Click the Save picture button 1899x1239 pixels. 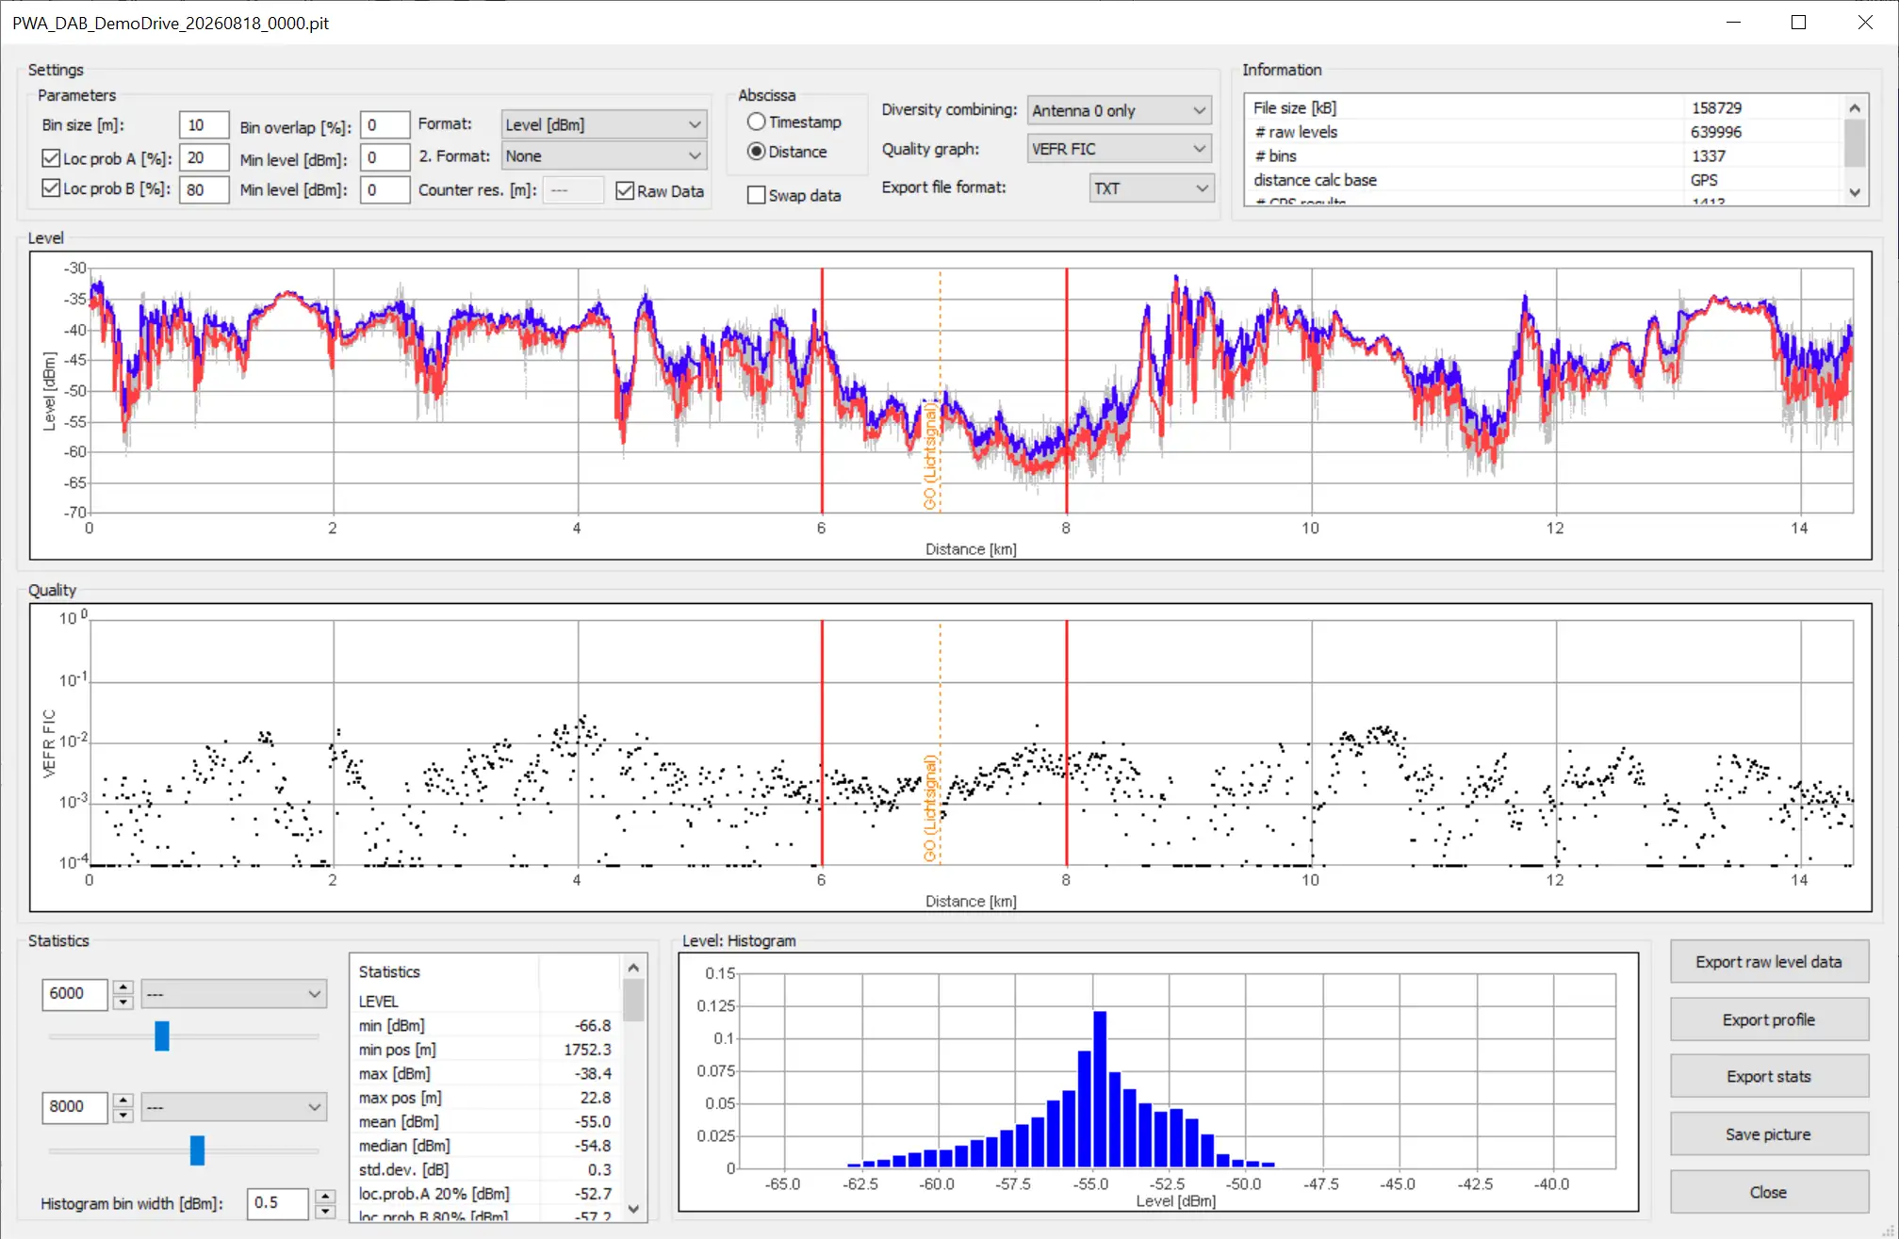pyautogui.click(x=1768, y=1134)
